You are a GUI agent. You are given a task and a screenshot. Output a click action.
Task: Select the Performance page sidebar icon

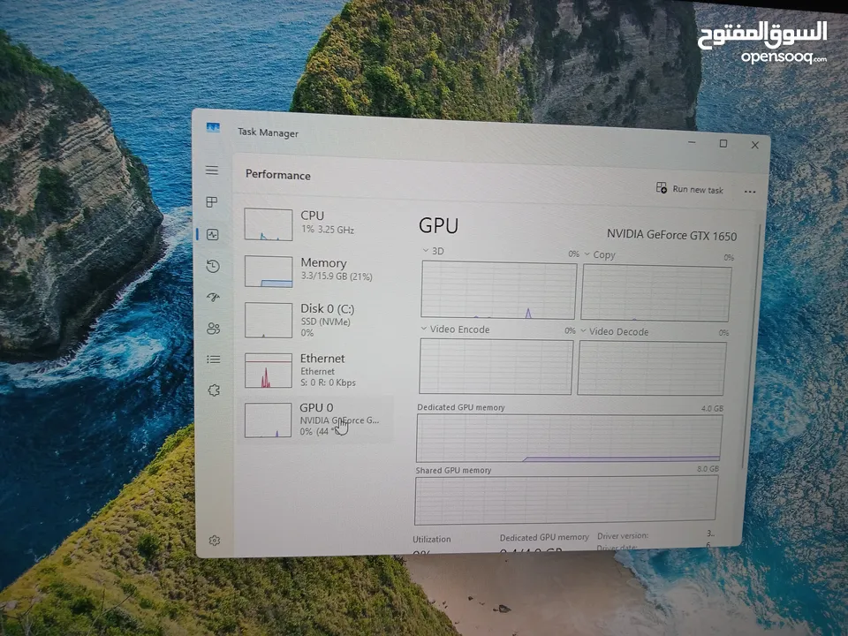coord(213,235)
